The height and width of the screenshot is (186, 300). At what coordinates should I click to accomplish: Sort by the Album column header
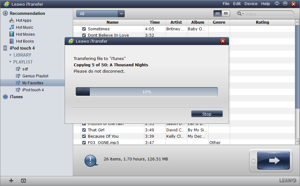198,22
